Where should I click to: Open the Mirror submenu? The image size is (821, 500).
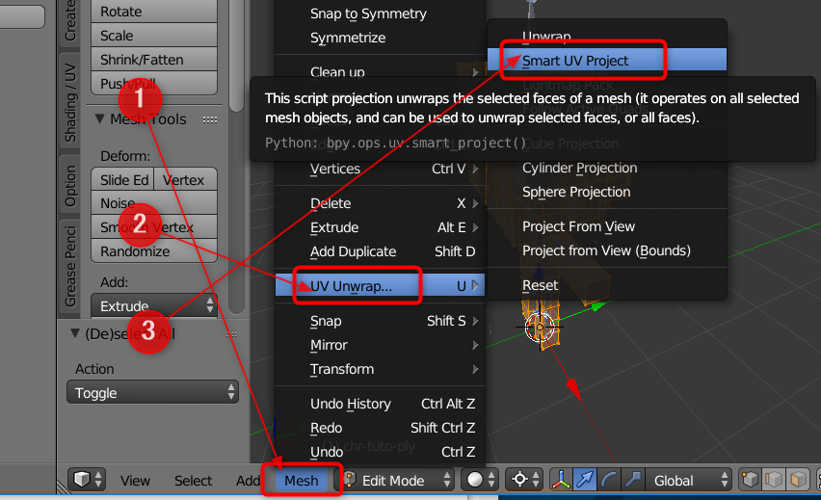tap(380, 345)
